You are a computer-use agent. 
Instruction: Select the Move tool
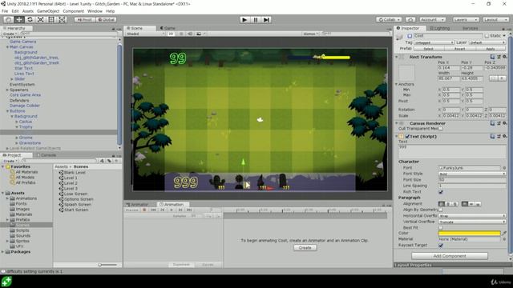pos(19,19)
